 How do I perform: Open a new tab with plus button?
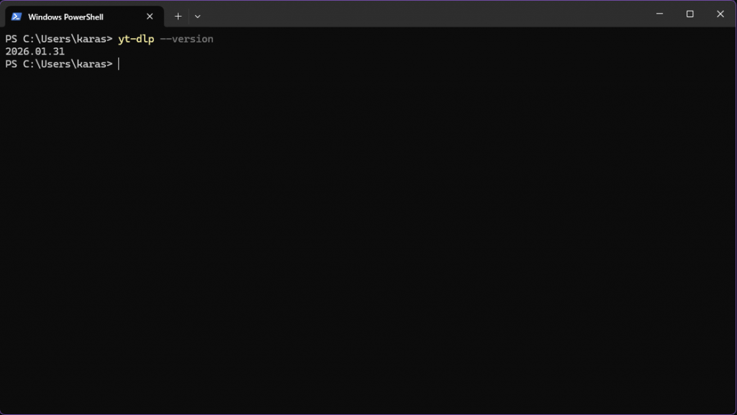(x=178, y=16)
